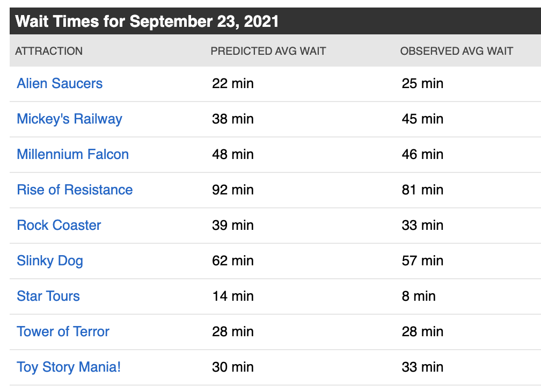Open the Alien Saucers attraction link
541x391 pixels.
coord(60,83)
